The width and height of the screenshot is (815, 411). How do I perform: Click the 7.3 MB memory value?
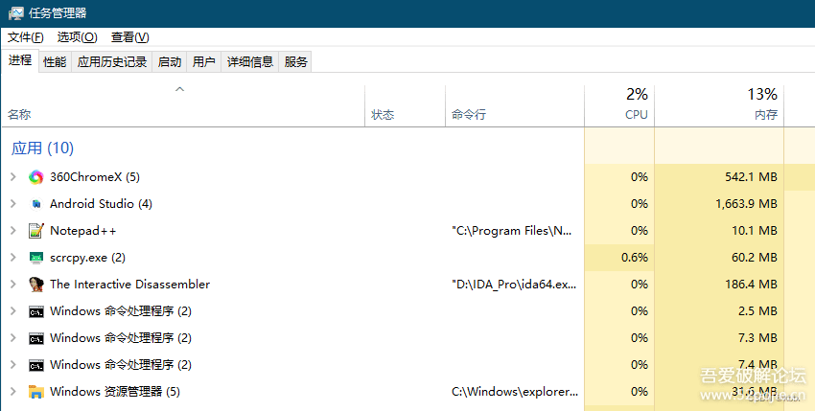758,338
